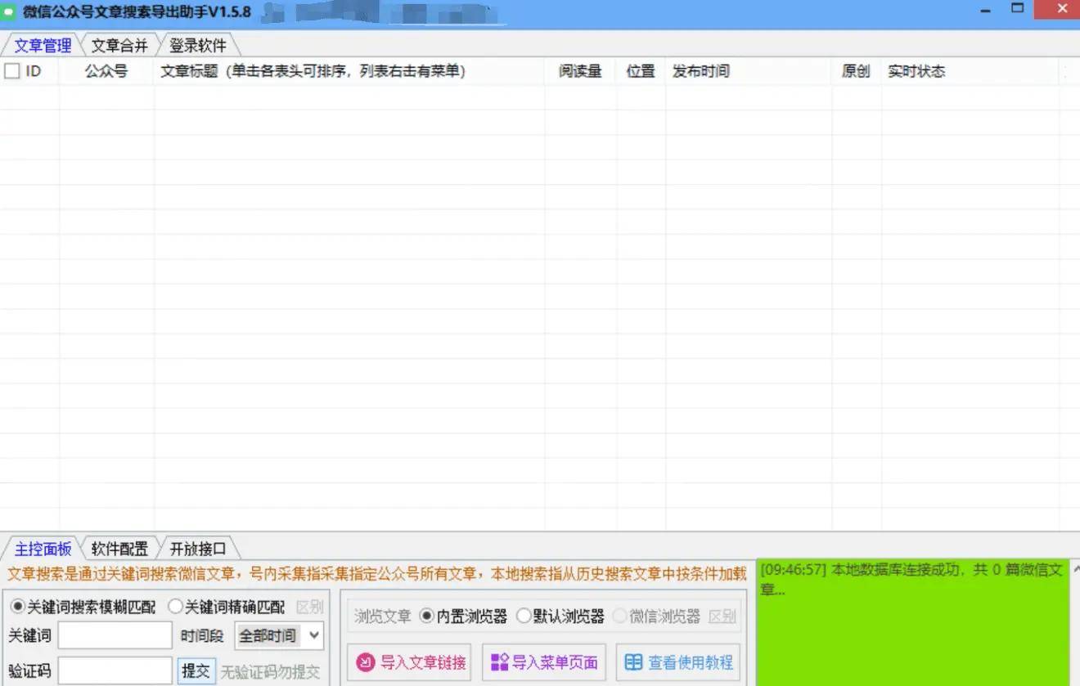Focus the 验证码 input field
Screen dimensions: 1080x686
(115, 671)
